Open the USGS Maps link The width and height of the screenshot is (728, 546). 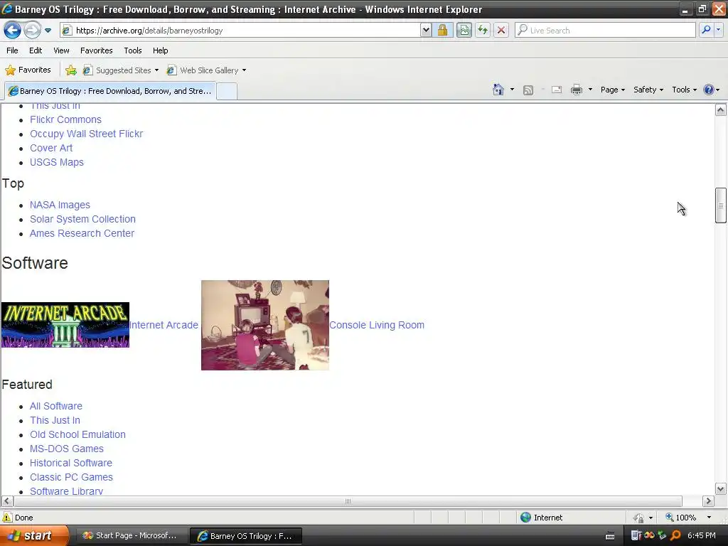57,163
